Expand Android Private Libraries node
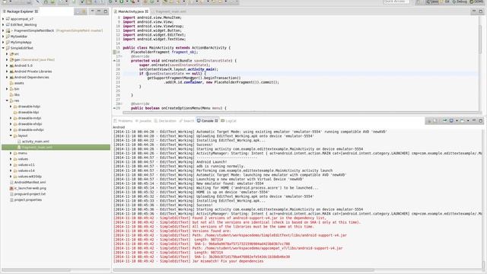 click(x=7, y=72)
